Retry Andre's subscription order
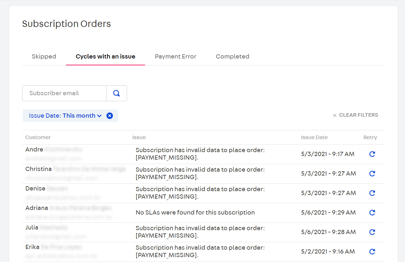 tap(372, 154)
